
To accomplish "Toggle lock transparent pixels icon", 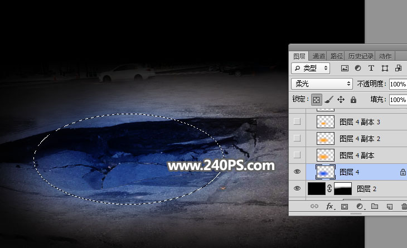I will (317, 100).
